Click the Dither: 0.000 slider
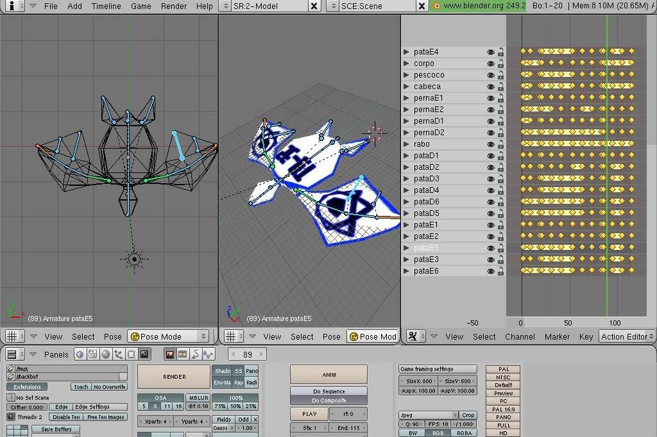 [x=27, y=407]
